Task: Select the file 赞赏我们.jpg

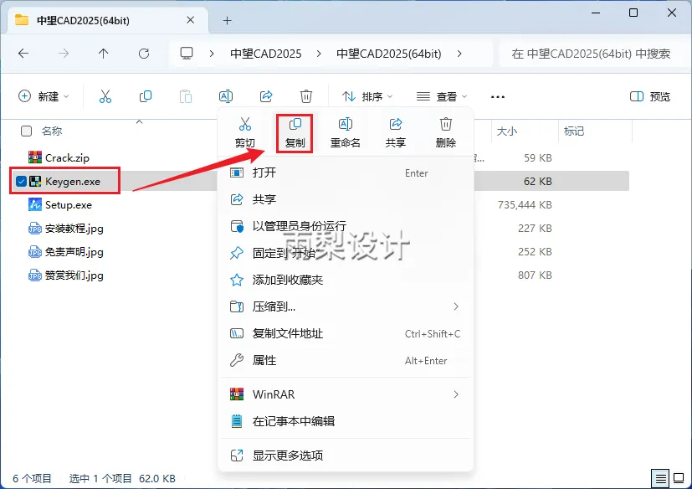Action: [x=74, y=275]
